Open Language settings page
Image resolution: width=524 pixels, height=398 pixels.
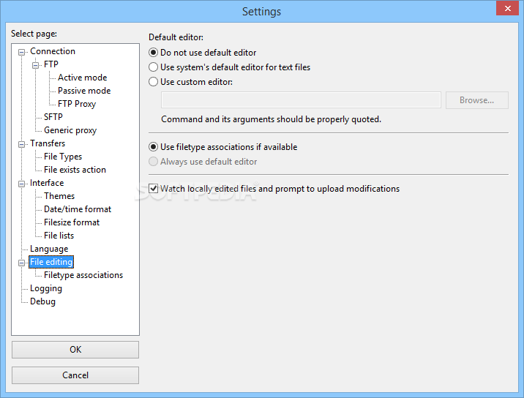coord(49,249)
